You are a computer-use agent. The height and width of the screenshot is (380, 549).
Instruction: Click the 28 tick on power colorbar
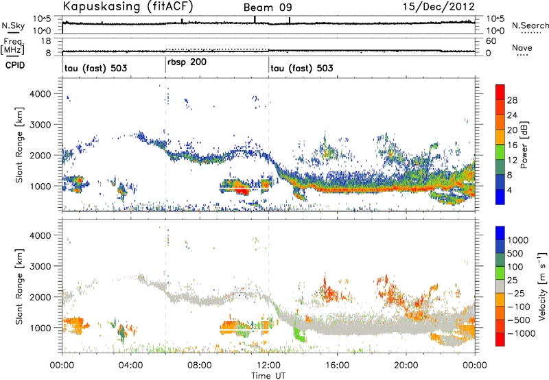coord(512,100)
